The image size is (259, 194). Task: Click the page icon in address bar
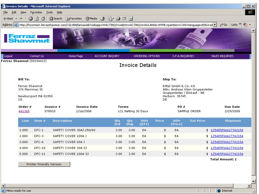(x=16, y=25)
